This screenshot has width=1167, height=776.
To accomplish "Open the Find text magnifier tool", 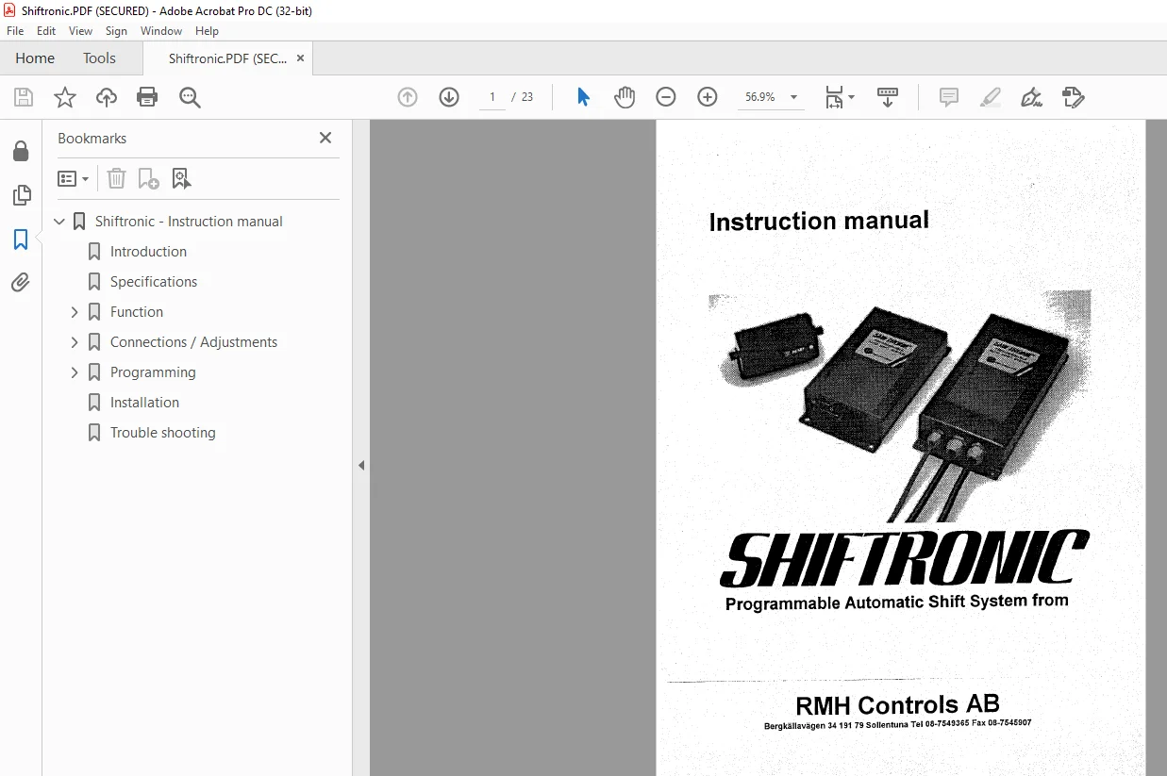I will 190,97.
